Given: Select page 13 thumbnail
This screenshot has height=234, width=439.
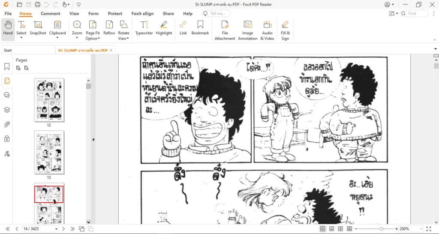Looking at the screenshot, I should 49,152.
